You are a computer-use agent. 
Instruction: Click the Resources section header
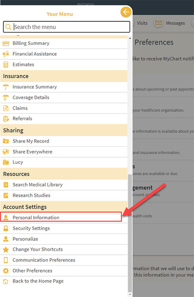(64, 174)
